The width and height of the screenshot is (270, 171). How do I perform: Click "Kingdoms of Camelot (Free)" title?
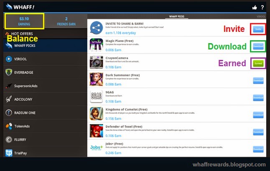click(x=126, y=109)
